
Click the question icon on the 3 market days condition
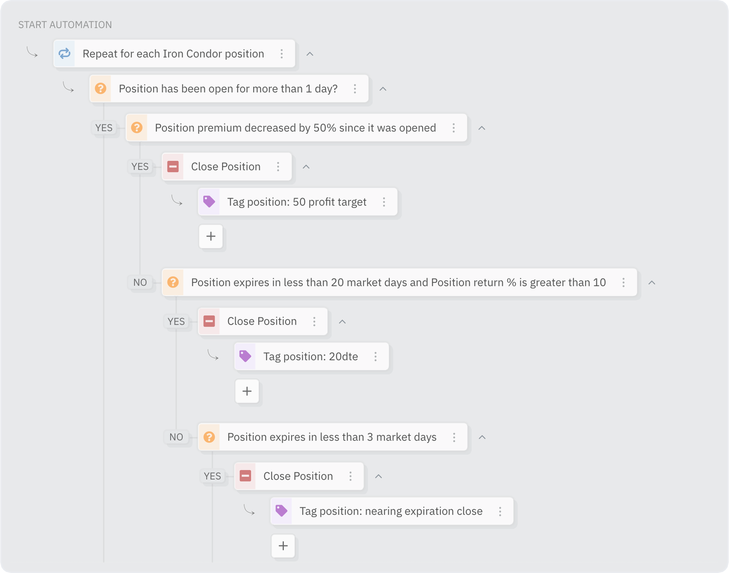(x=210, y=437)
